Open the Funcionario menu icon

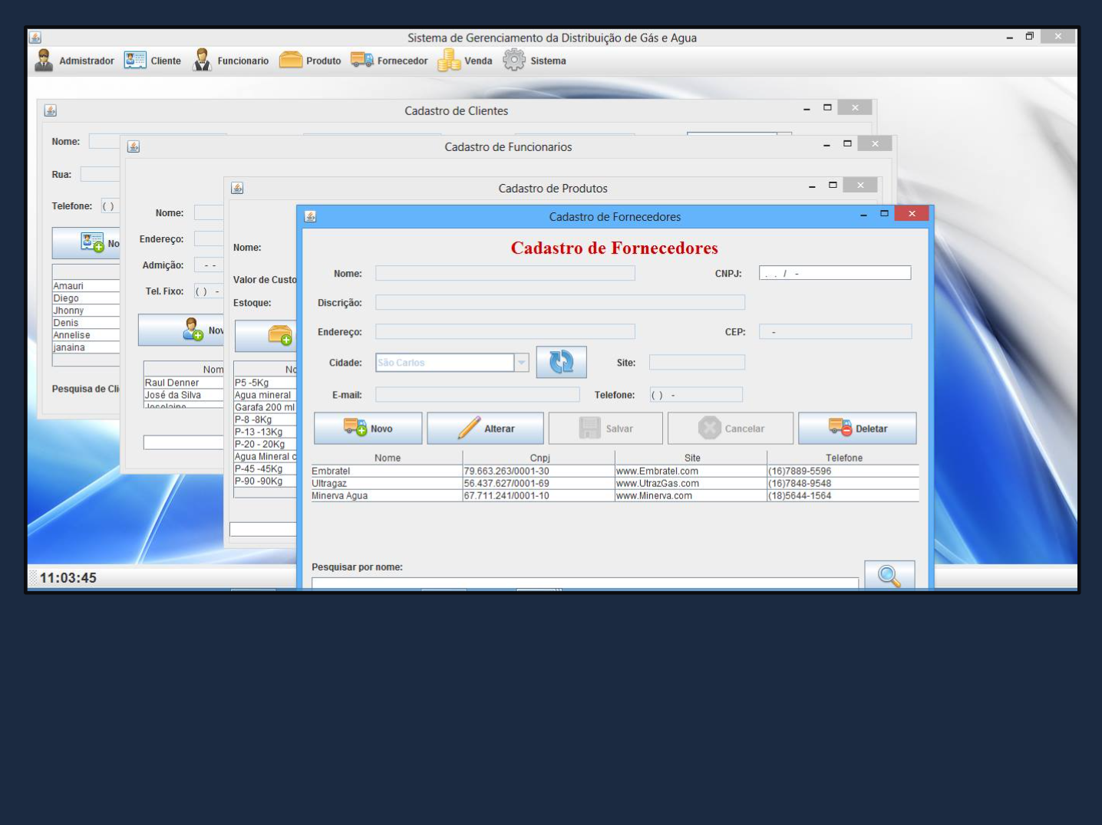click(x=202, y=61)
